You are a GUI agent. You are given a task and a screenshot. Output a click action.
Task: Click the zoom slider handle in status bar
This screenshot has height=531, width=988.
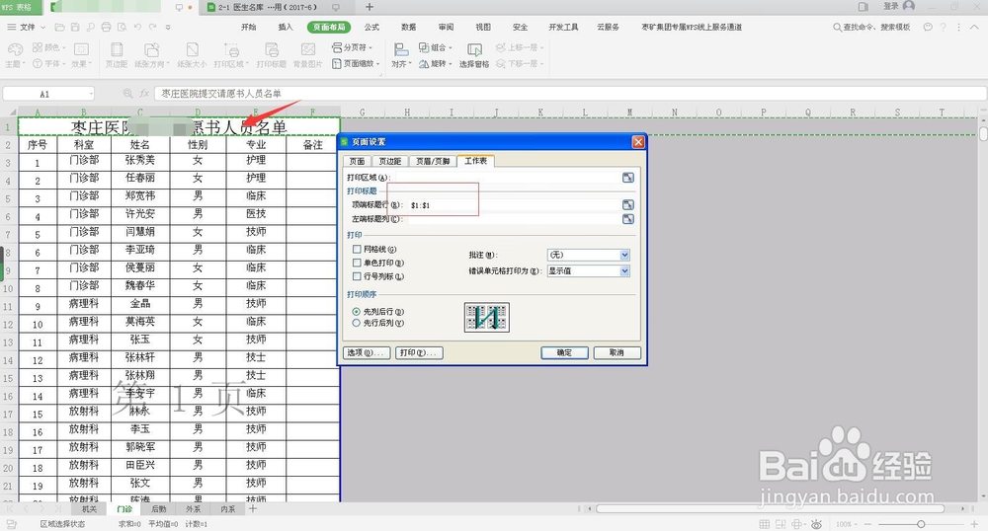point(921,524)
